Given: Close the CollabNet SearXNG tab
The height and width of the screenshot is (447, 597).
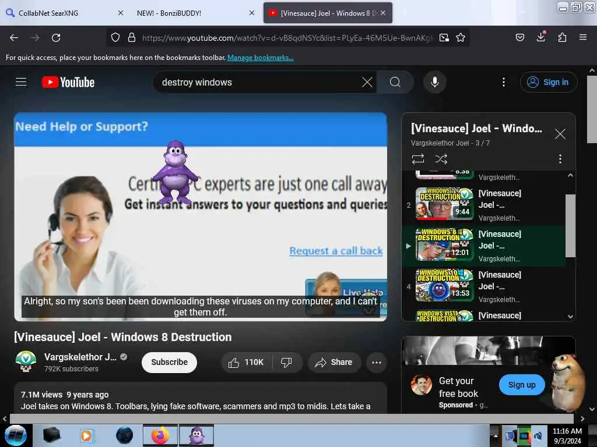Looking at the screenshot, I should [x=120, y=13].
